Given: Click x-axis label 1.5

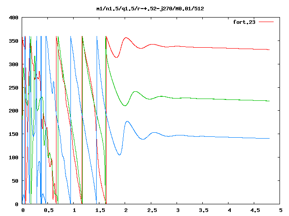Looking at the screenshot, I should [100, 210].
